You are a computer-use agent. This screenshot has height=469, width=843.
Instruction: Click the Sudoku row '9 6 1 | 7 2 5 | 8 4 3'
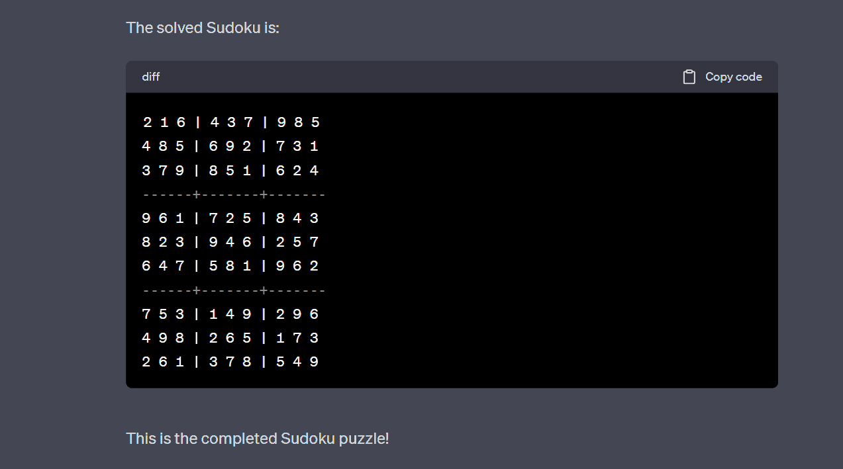pyautogui.click(x=230, y=218)
